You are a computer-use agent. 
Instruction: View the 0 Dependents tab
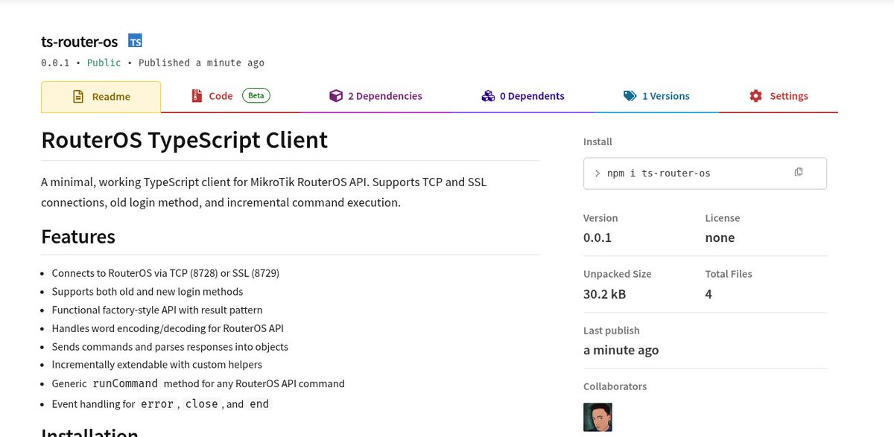522,96
